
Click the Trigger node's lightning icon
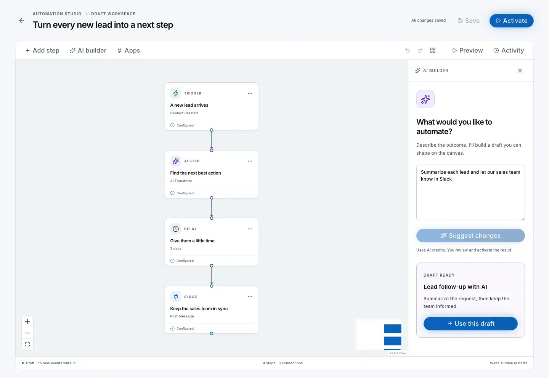[176, 93]
